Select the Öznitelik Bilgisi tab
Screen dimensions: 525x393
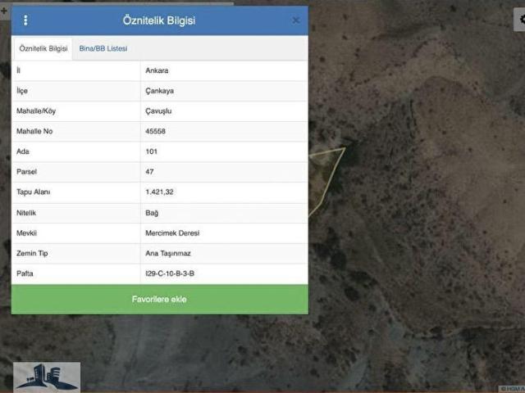click(43, 49)
